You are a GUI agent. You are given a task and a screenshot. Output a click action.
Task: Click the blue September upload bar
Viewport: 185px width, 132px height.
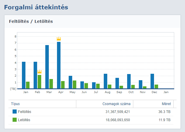tap(117, 83)
